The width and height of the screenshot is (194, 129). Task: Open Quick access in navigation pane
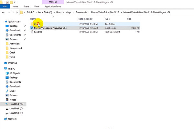coord(14,22)
